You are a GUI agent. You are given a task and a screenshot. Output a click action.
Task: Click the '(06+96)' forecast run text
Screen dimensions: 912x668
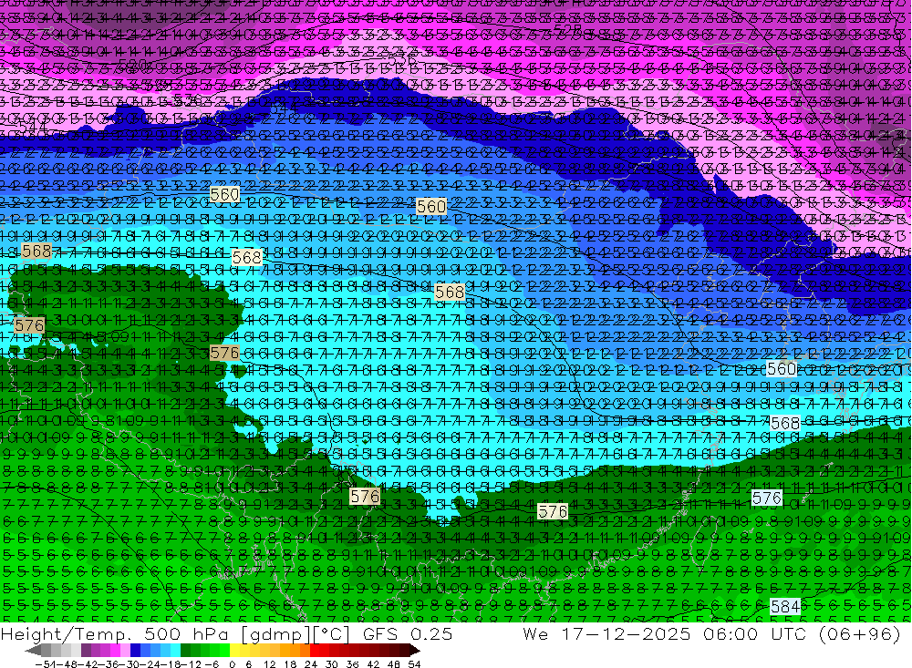coord(860,633)
